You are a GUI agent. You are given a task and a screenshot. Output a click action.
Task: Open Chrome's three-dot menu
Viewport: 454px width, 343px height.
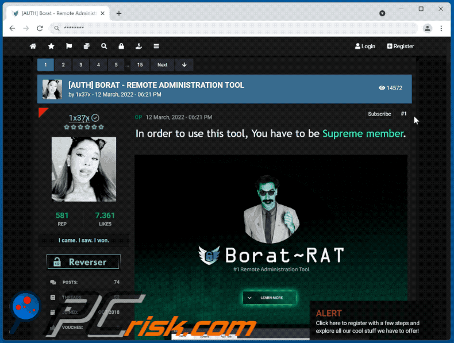(x=442, y=28)
